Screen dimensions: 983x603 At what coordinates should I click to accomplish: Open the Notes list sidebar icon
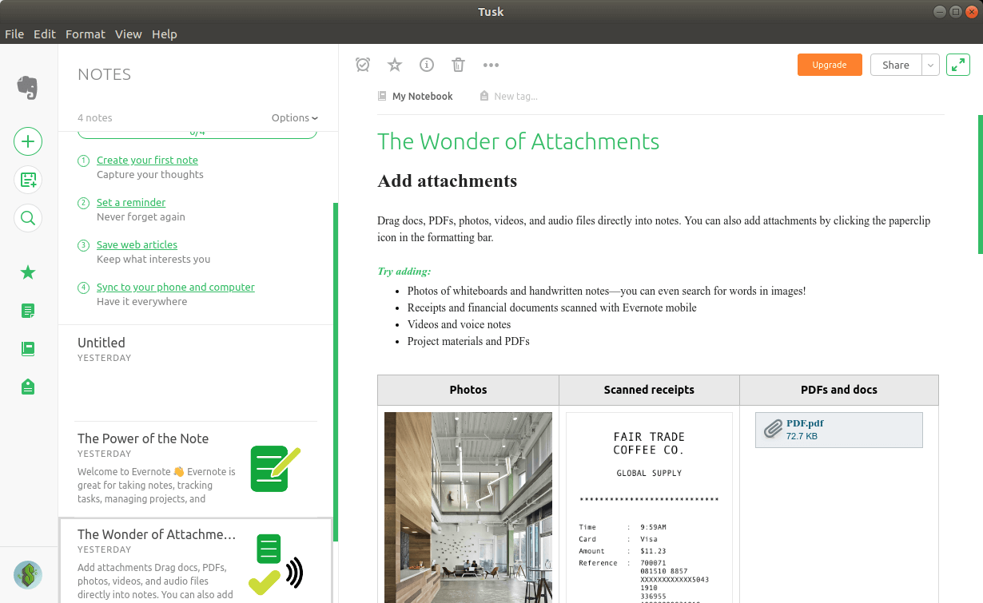[28, 311]
